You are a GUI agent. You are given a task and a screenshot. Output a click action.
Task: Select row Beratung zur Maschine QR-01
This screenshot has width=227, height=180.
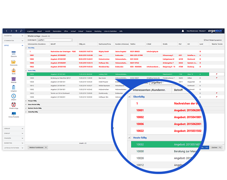[125, 78]
